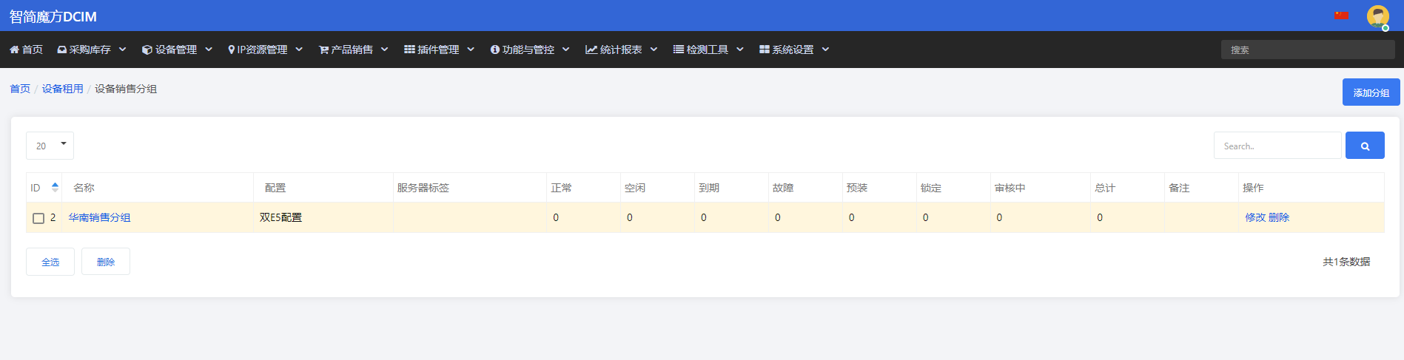Click the 全选 select-all button
This screenshot has width=1404, height=360.
(50, 262)
